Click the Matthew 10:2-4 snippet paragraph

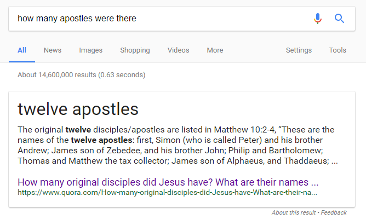point(178,146)
